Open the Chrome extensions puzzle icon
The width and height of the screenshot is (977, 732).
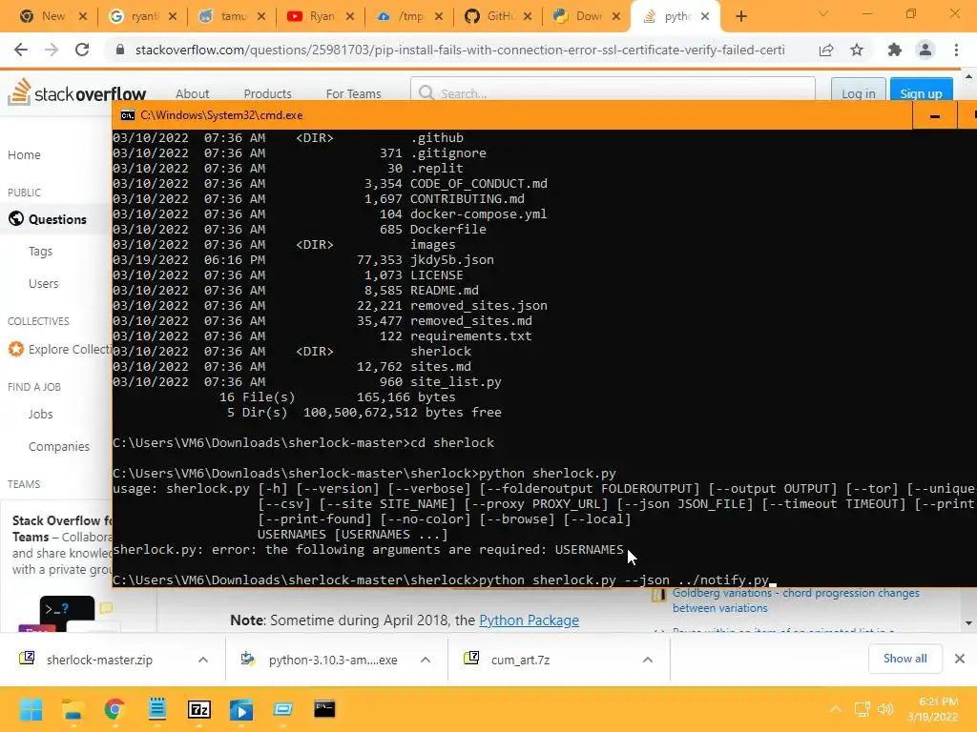pyautogui.click(x=895, y=50)
